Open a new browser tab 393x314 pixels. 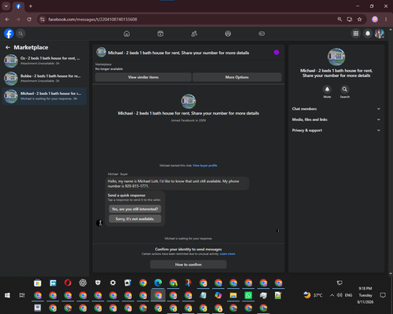(31, 6)
